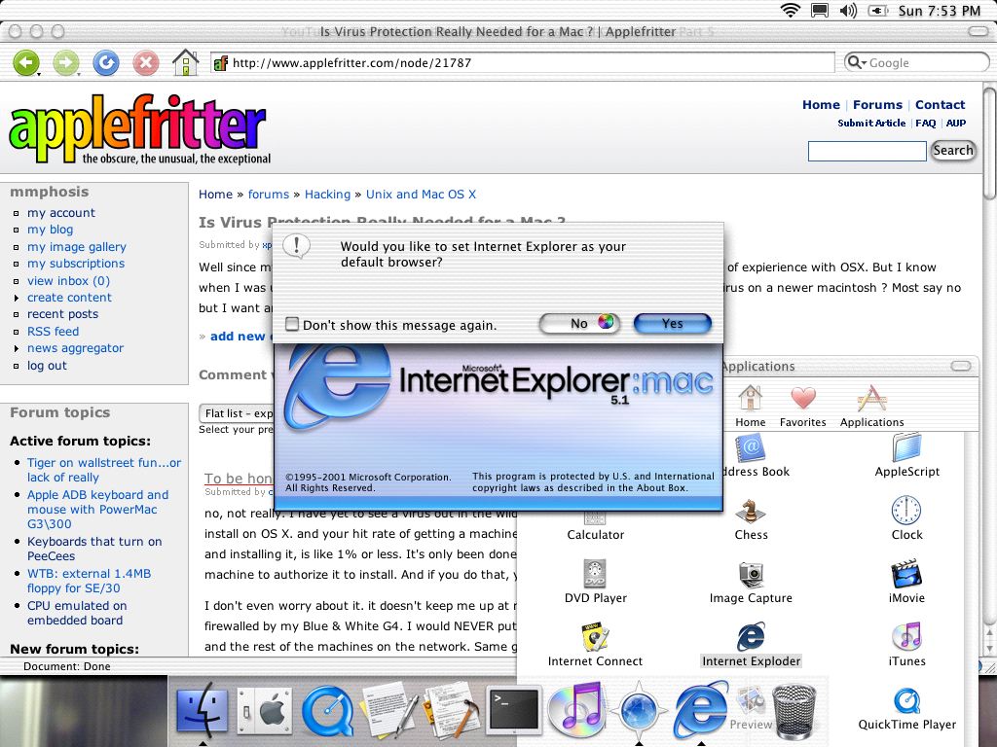Open Submit Article in the site header
The width and height of the screenshot is (997, 747).
871,124
